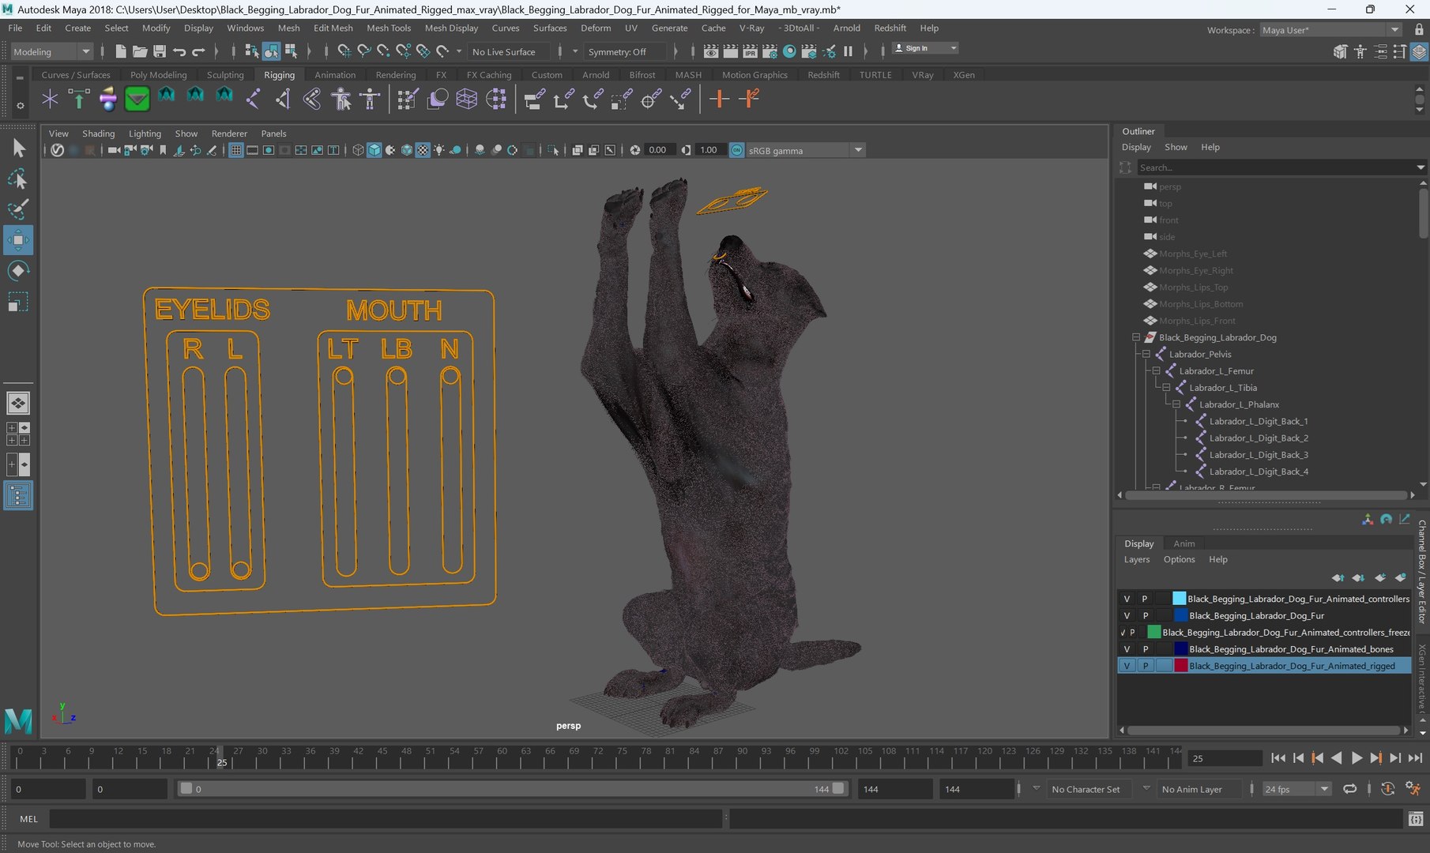Activate the Paint Selection tool
Screen dimensions: 1430x853
pyautogui.click(x=18, y=209)
